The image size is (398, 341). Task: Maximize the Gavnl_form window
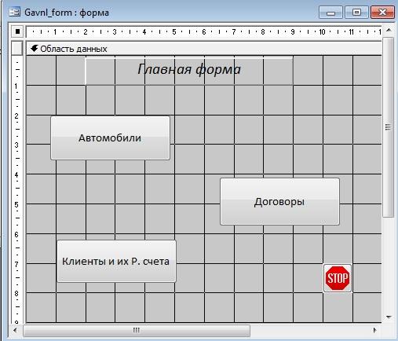[x=356, y=13]
